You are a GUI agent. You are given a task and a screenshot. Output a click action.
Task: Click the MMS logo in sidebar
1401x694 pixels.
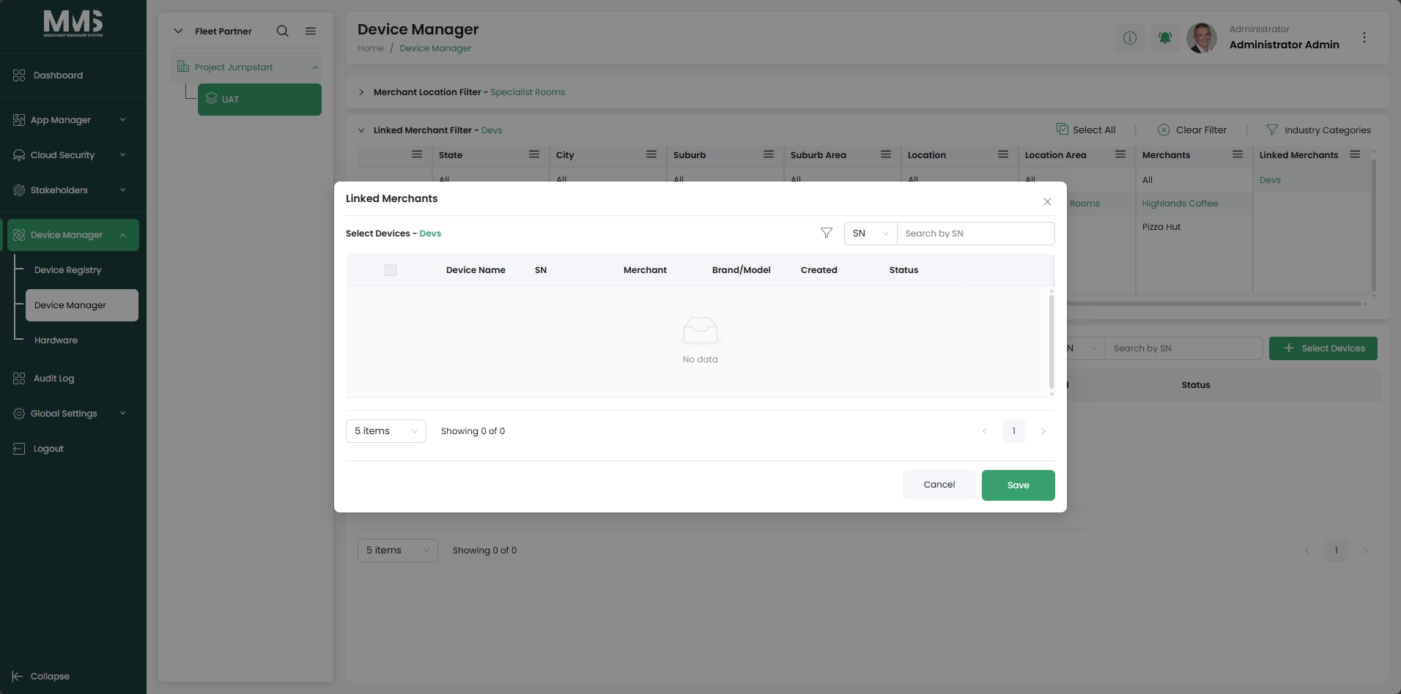click(73, 23)
